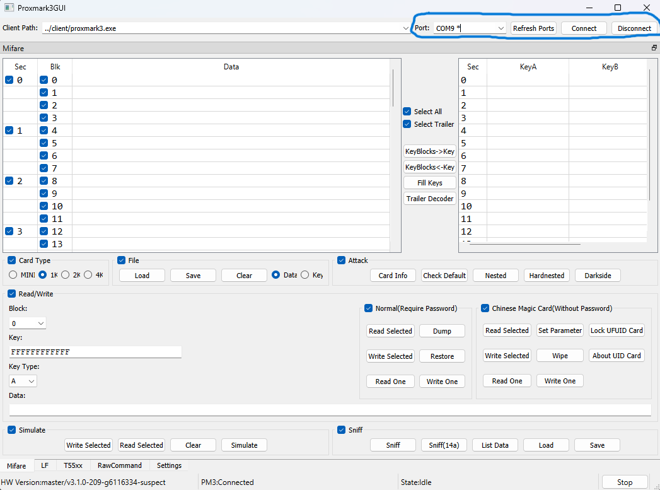This screenshot has height=490, width=660.
Task: Switch to the T55xx tab
Action: (73, 465)
